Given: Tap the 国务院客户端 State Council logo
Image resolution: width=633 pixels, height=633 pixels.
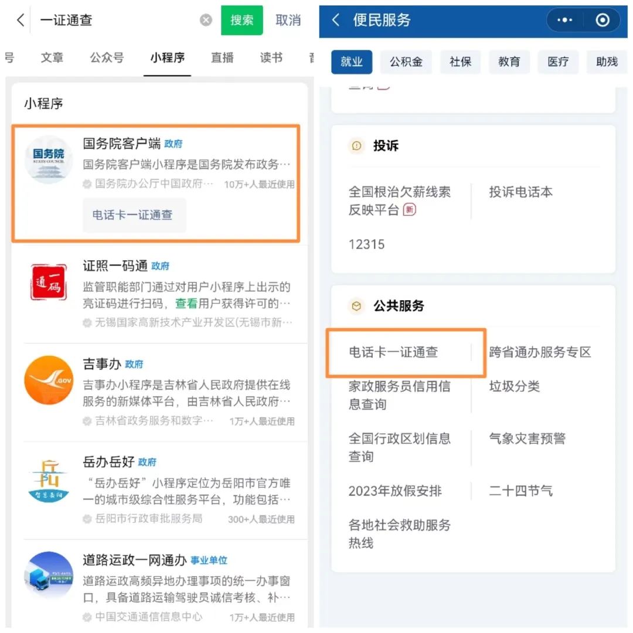Looking at the screenshot, I should [48, 159].
